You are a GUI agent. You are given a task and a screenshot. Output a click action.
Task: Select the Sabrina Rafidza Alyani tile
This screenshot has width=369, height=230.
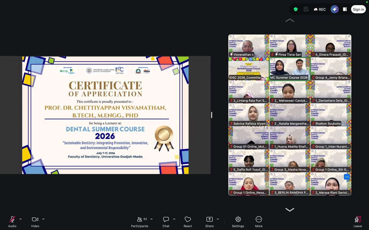pyautogui.click(x=249, y=115)
